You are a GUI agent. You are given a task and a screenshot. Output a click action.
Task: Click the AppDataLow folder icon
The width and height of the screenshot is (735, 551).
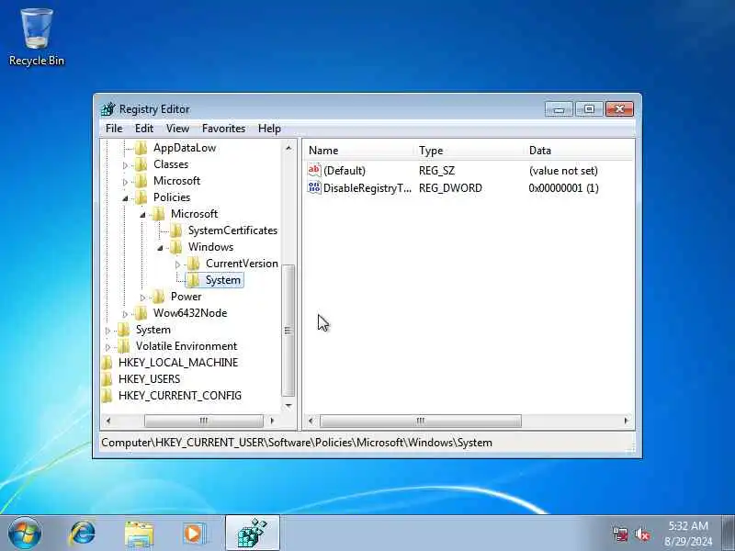(141, 148)
